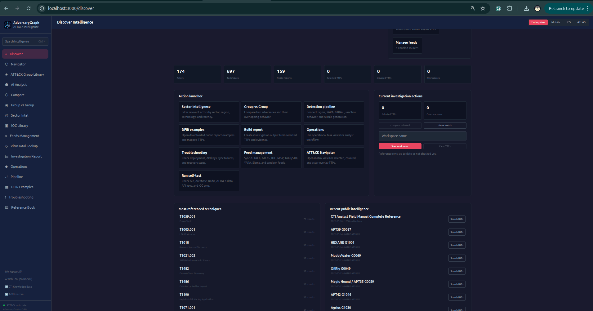Click the Navigator sidebar icon
The image size is (593, 311).
tap(7, 64)
